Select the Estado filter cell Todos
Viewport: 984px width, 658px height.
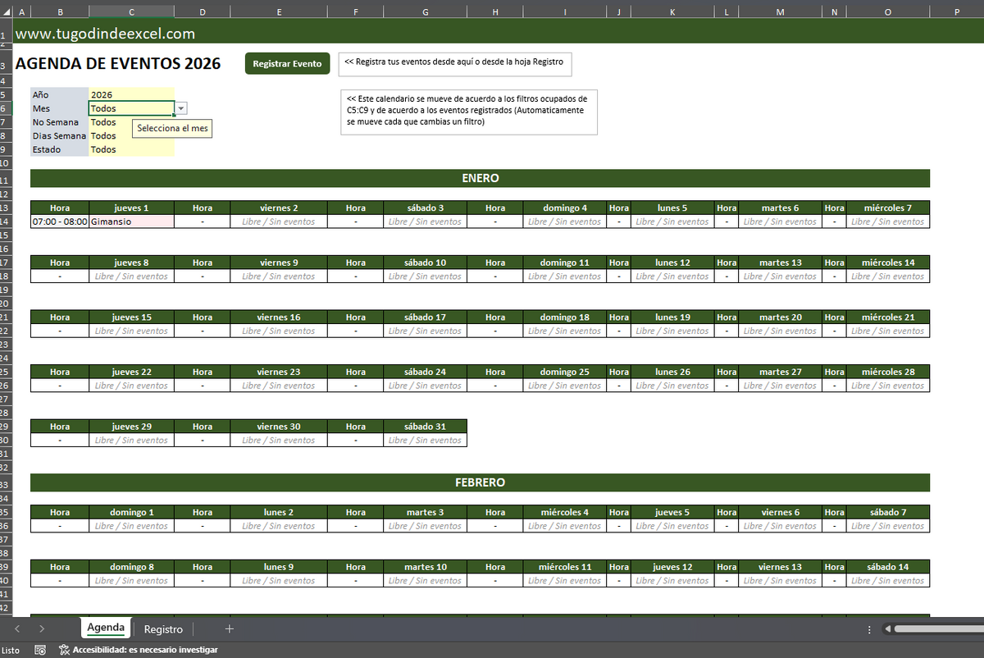tap(131, 149)
